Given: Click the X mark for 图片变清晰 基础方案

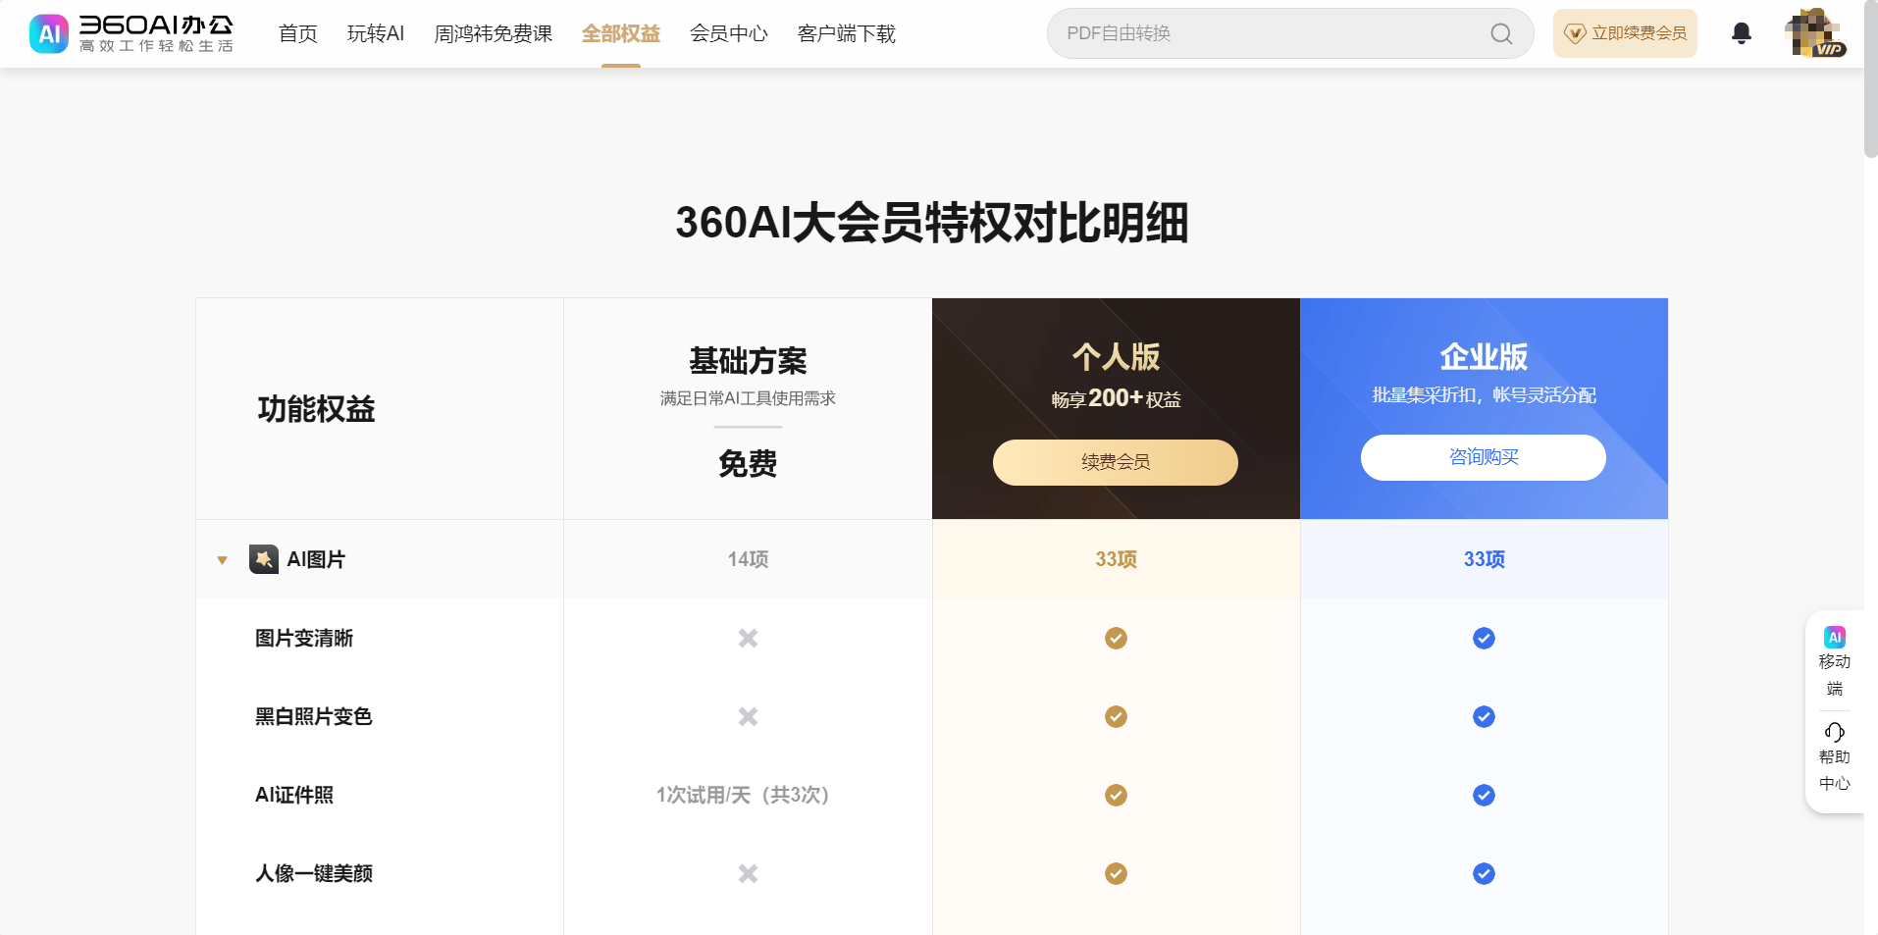Looking at the screenshot, I should point(748,638).
